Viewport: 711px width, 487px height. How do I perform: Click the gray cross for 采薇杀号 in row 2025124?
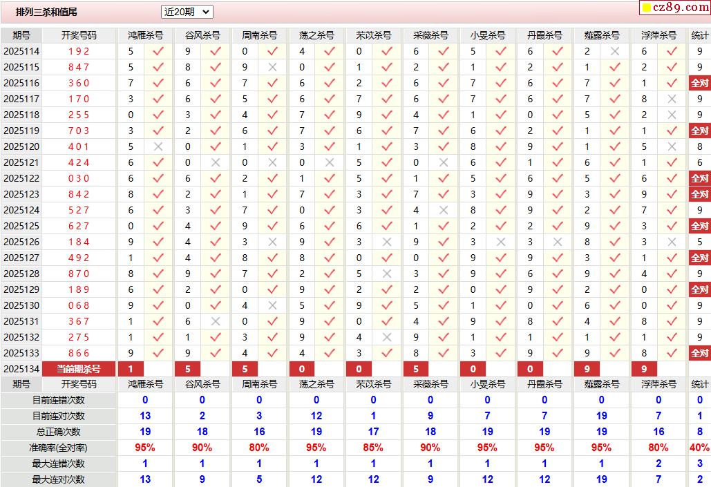[444, 210]
